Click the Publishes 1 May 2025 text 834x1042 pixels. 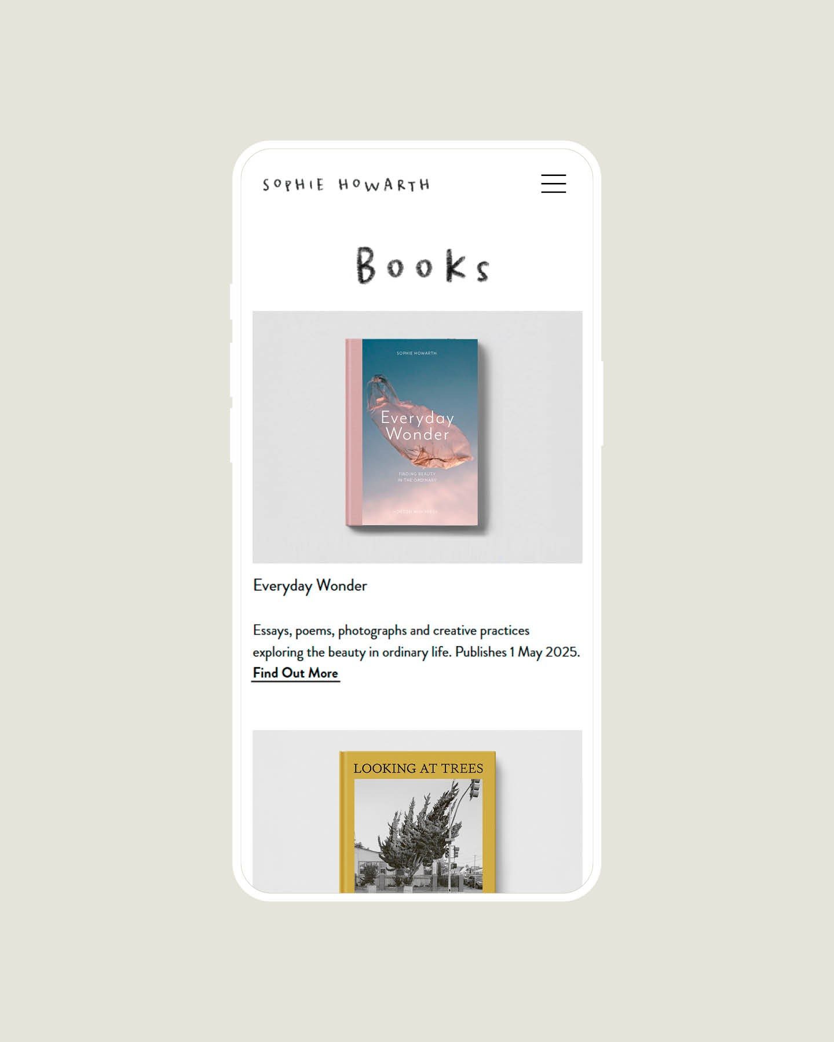(x=517, y=652)
